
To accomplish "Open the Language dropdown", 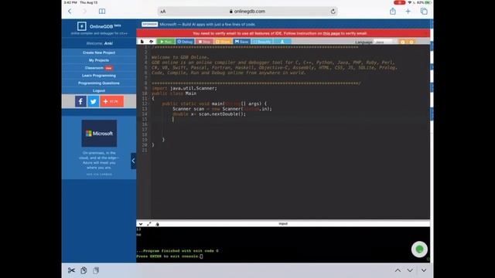I will pos(383,42).
